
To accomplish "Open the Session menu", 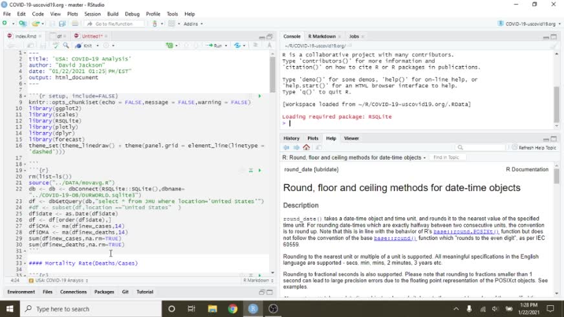I will point(92,14).
